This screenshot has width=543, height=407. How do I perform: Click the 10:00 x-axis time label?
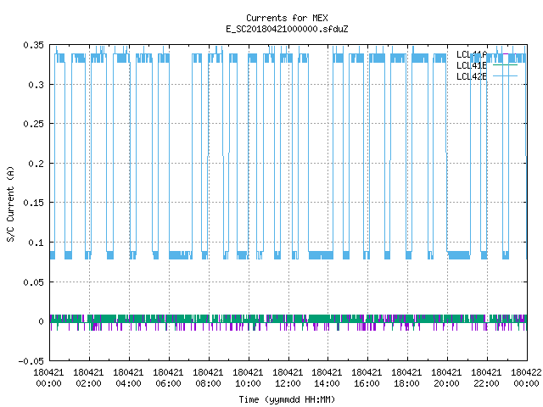tap(248, 383)
